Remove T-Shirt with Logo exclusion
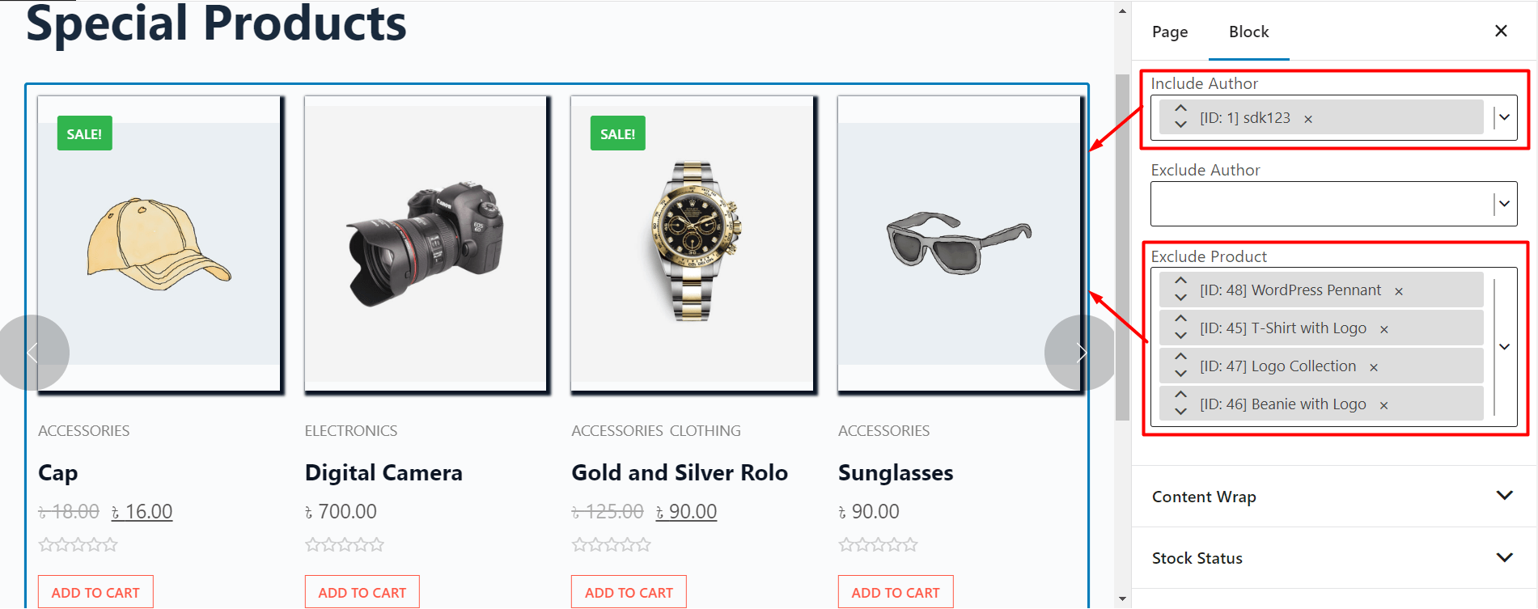This screenshot has width=1538, height=609. (x=1384, y=328)
